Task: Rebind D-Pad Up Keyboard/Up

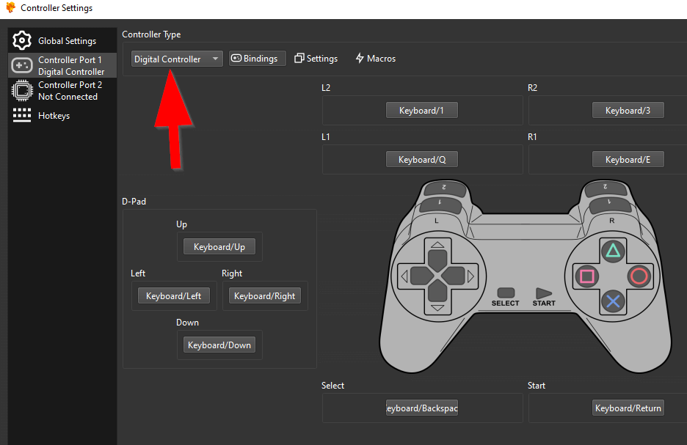Action: (x=219, y=247)
